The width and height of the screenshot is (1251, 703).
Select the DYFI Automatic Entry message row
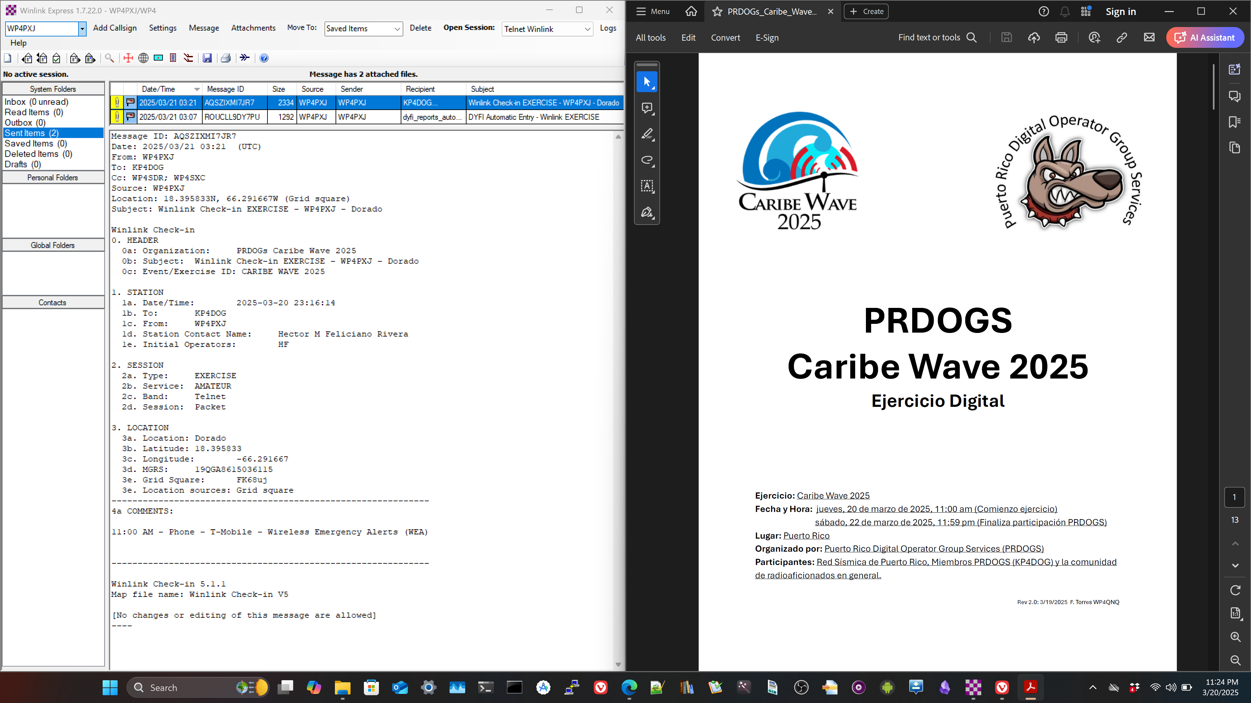tap(367, 117)
